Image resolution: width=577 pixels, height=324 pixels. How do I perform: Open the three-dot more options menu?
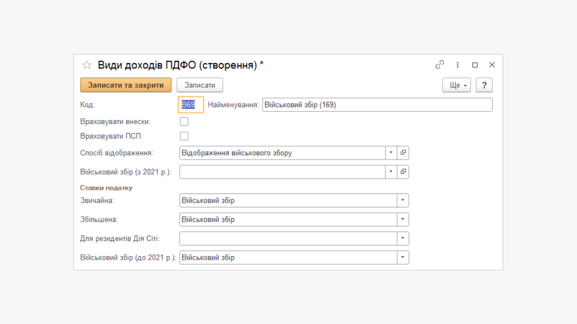pyautogui.click(x=457, y=65)
